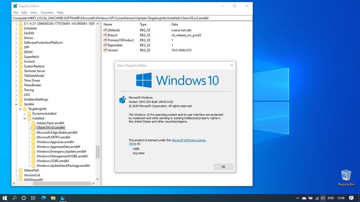Select the WbemPerf folder icon
Image resolution: width=360 pixels, height=202 pixels.
click(21, 170)
